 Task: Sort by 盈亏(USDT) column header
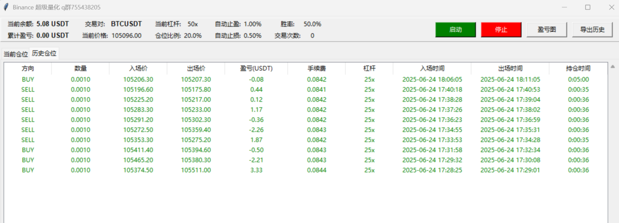coord(256,69)
